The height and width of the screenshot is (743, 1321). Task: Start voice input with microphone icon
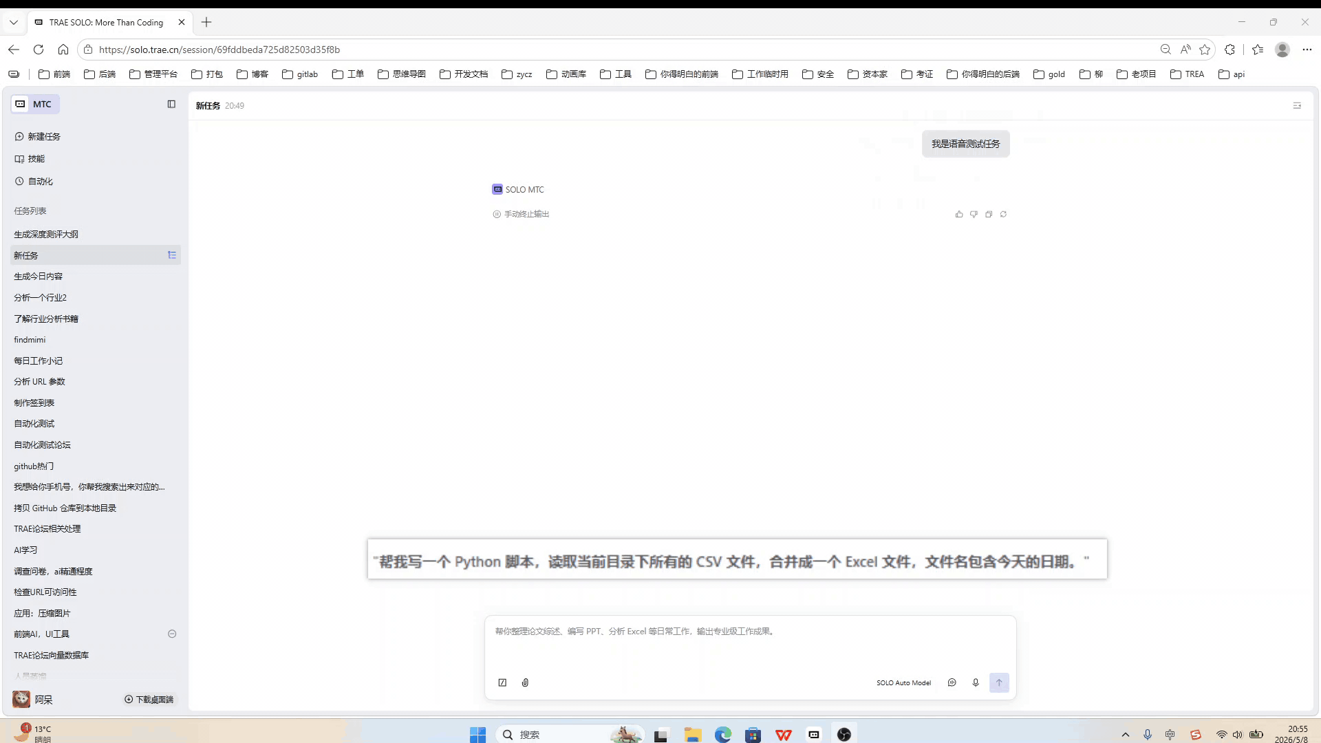(x=976, y=682)
